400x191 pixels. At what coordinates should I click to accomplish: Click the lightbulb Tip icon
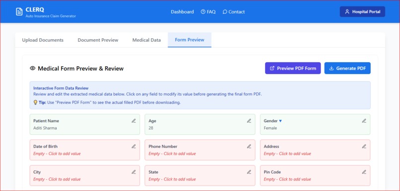(x=35, y=102)
